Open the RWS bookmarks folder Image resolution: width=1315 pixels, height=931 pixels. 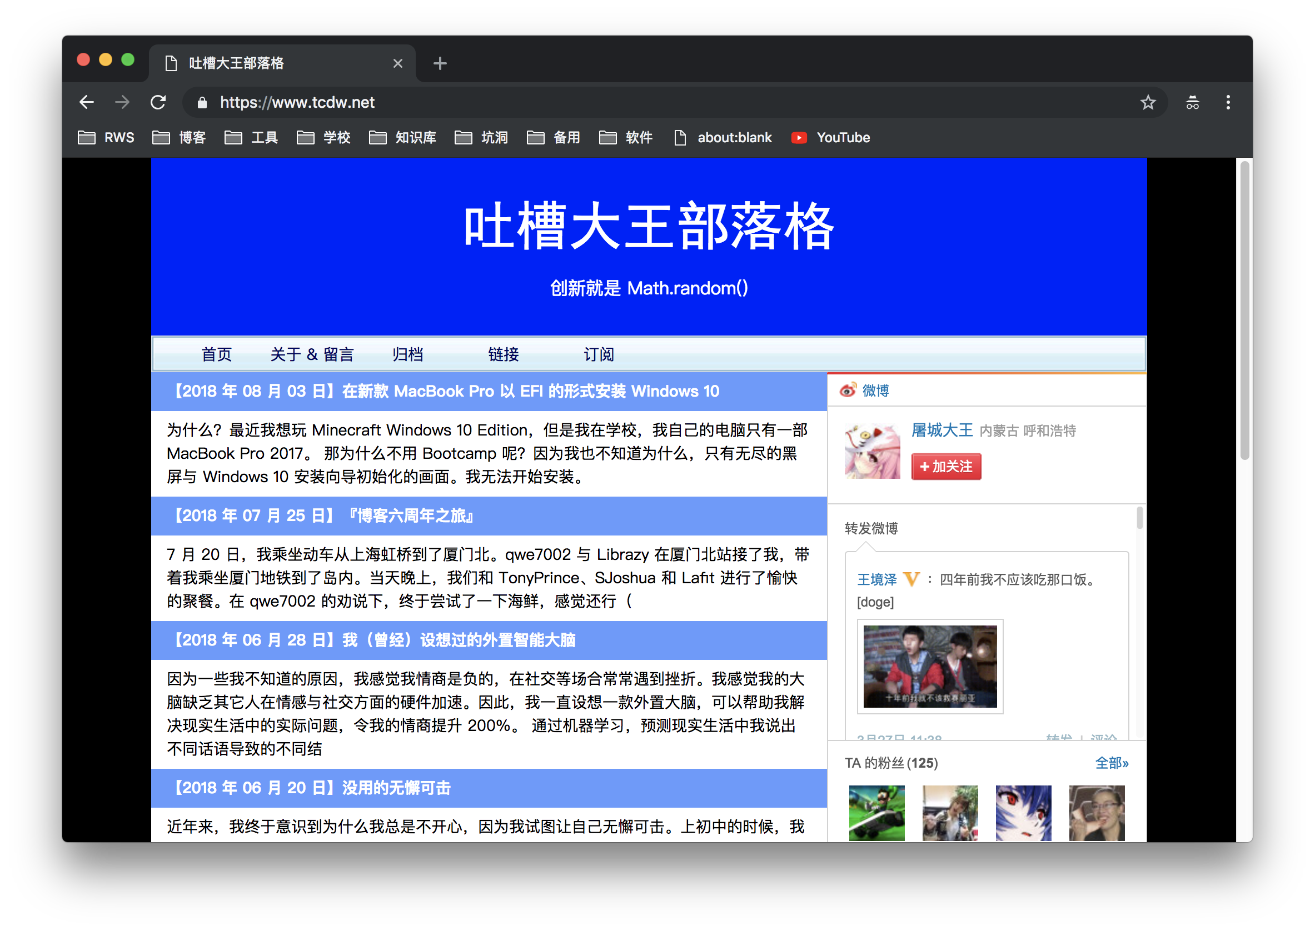pyautogui.click(x=105, y=138)
